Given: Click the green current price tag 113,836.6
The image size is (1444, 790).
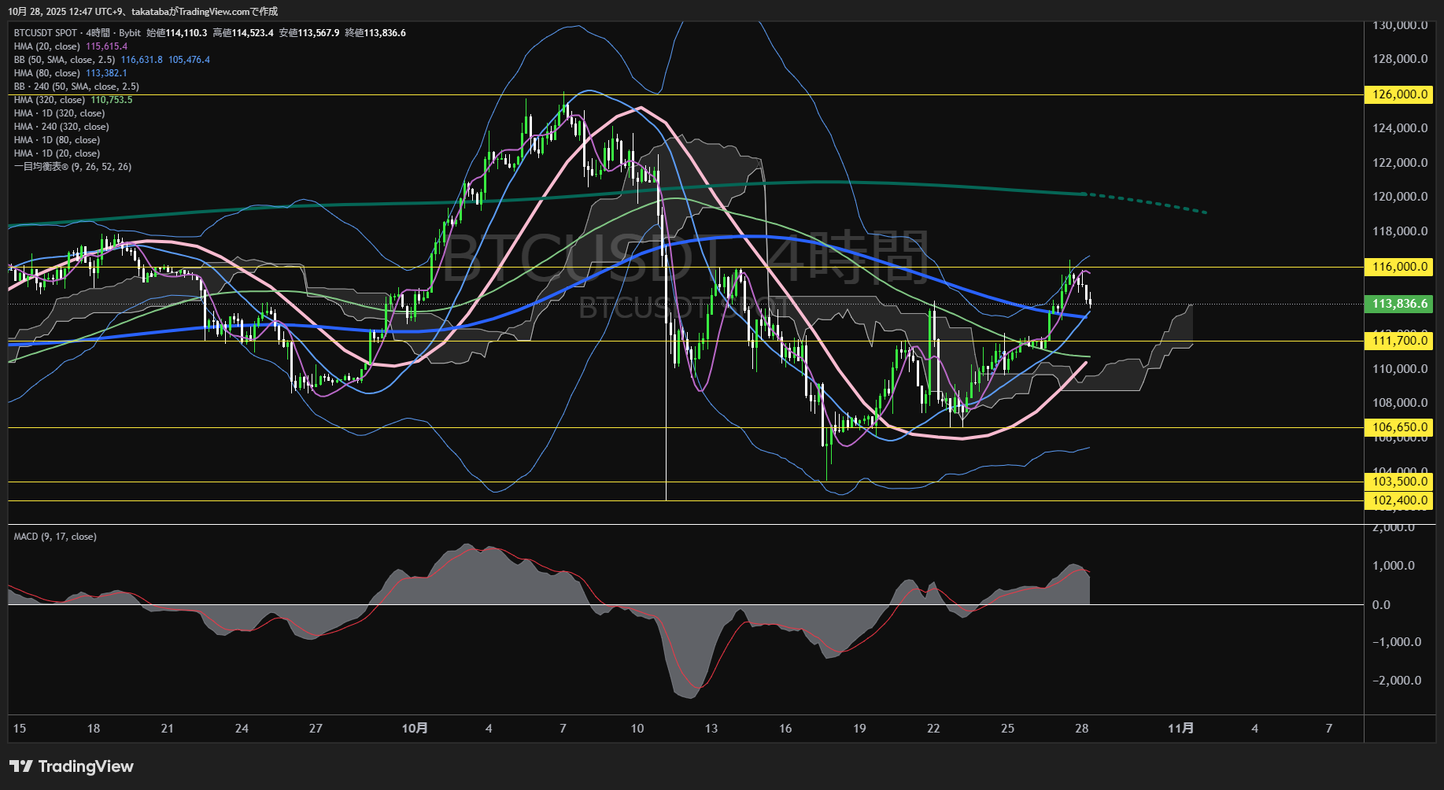Looking at the screenshot, I should click(x=1399, y=304).
